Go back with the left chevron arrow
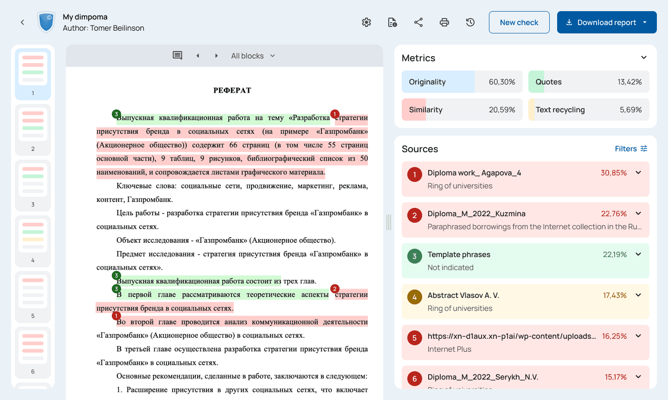668x400 pixels. tap(22, 22)
